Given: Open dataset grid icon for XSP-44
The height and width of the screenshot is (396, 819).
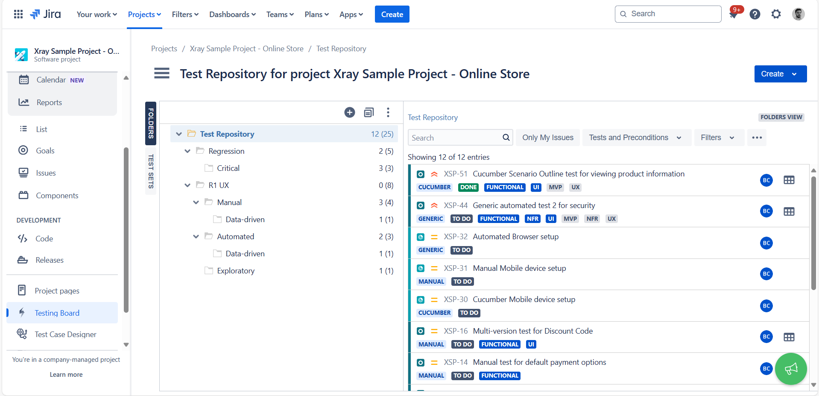Looking at the screenshot, I should coord(789,211).
